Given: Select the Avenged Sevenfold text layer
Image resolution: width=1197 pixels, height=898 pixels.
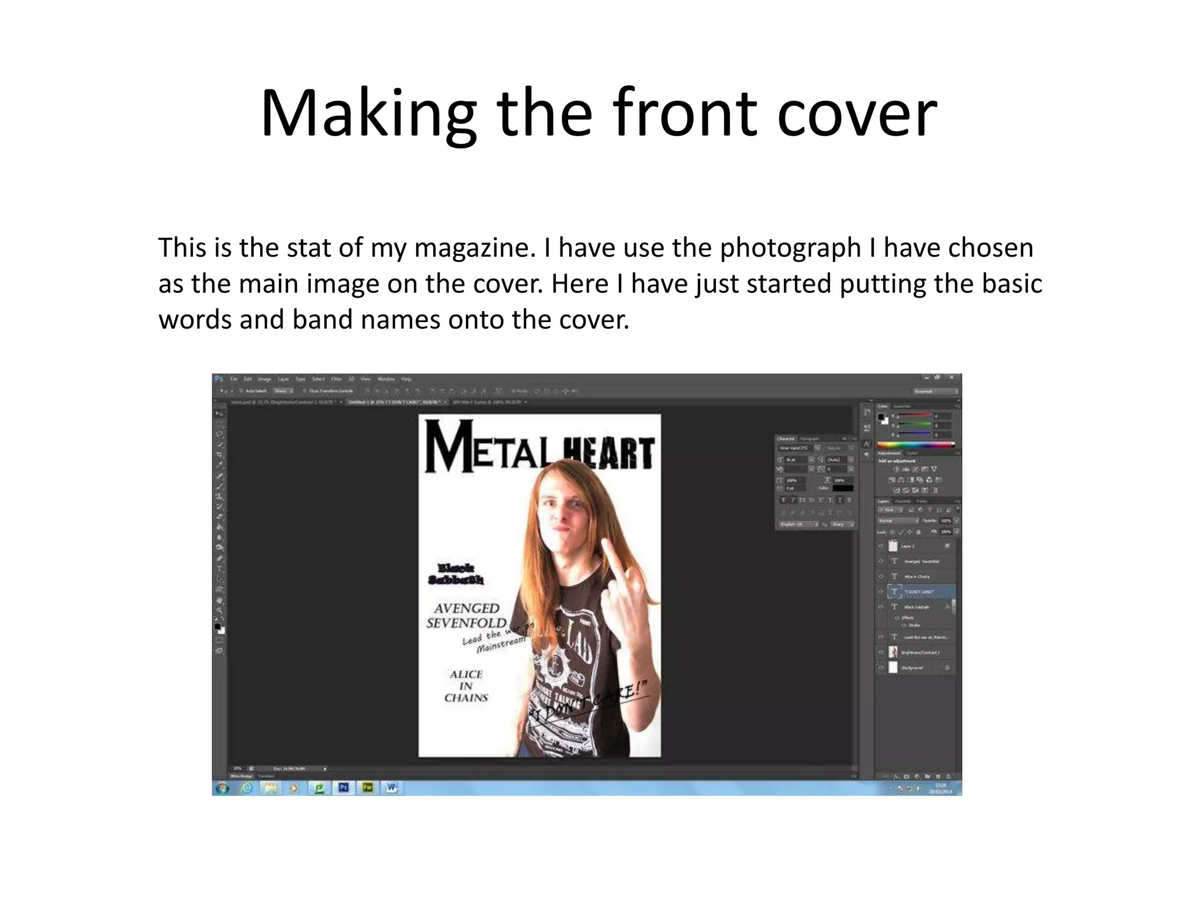Looking at the screenshot, I should pos(921,561).
